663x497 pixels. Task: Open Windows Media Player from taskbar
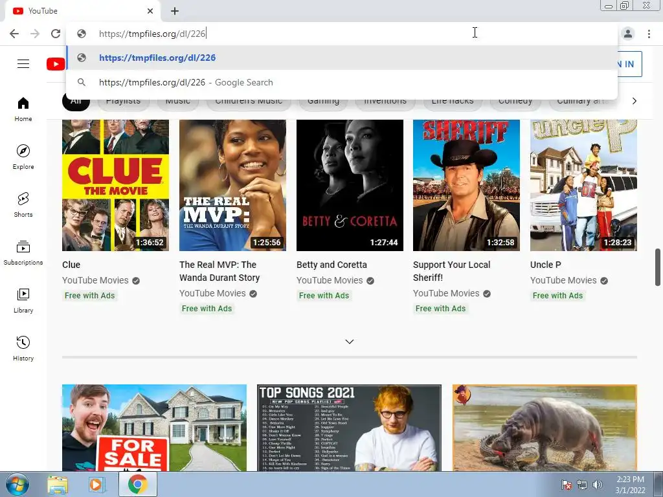(x=96, y=485)
